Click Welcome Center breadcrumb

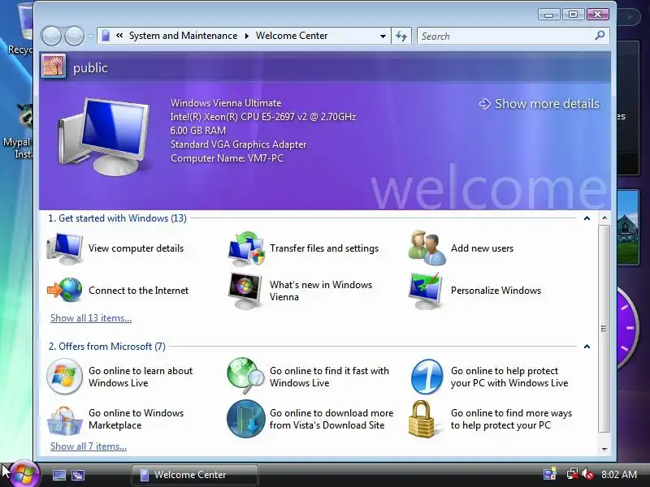point(292,36)
